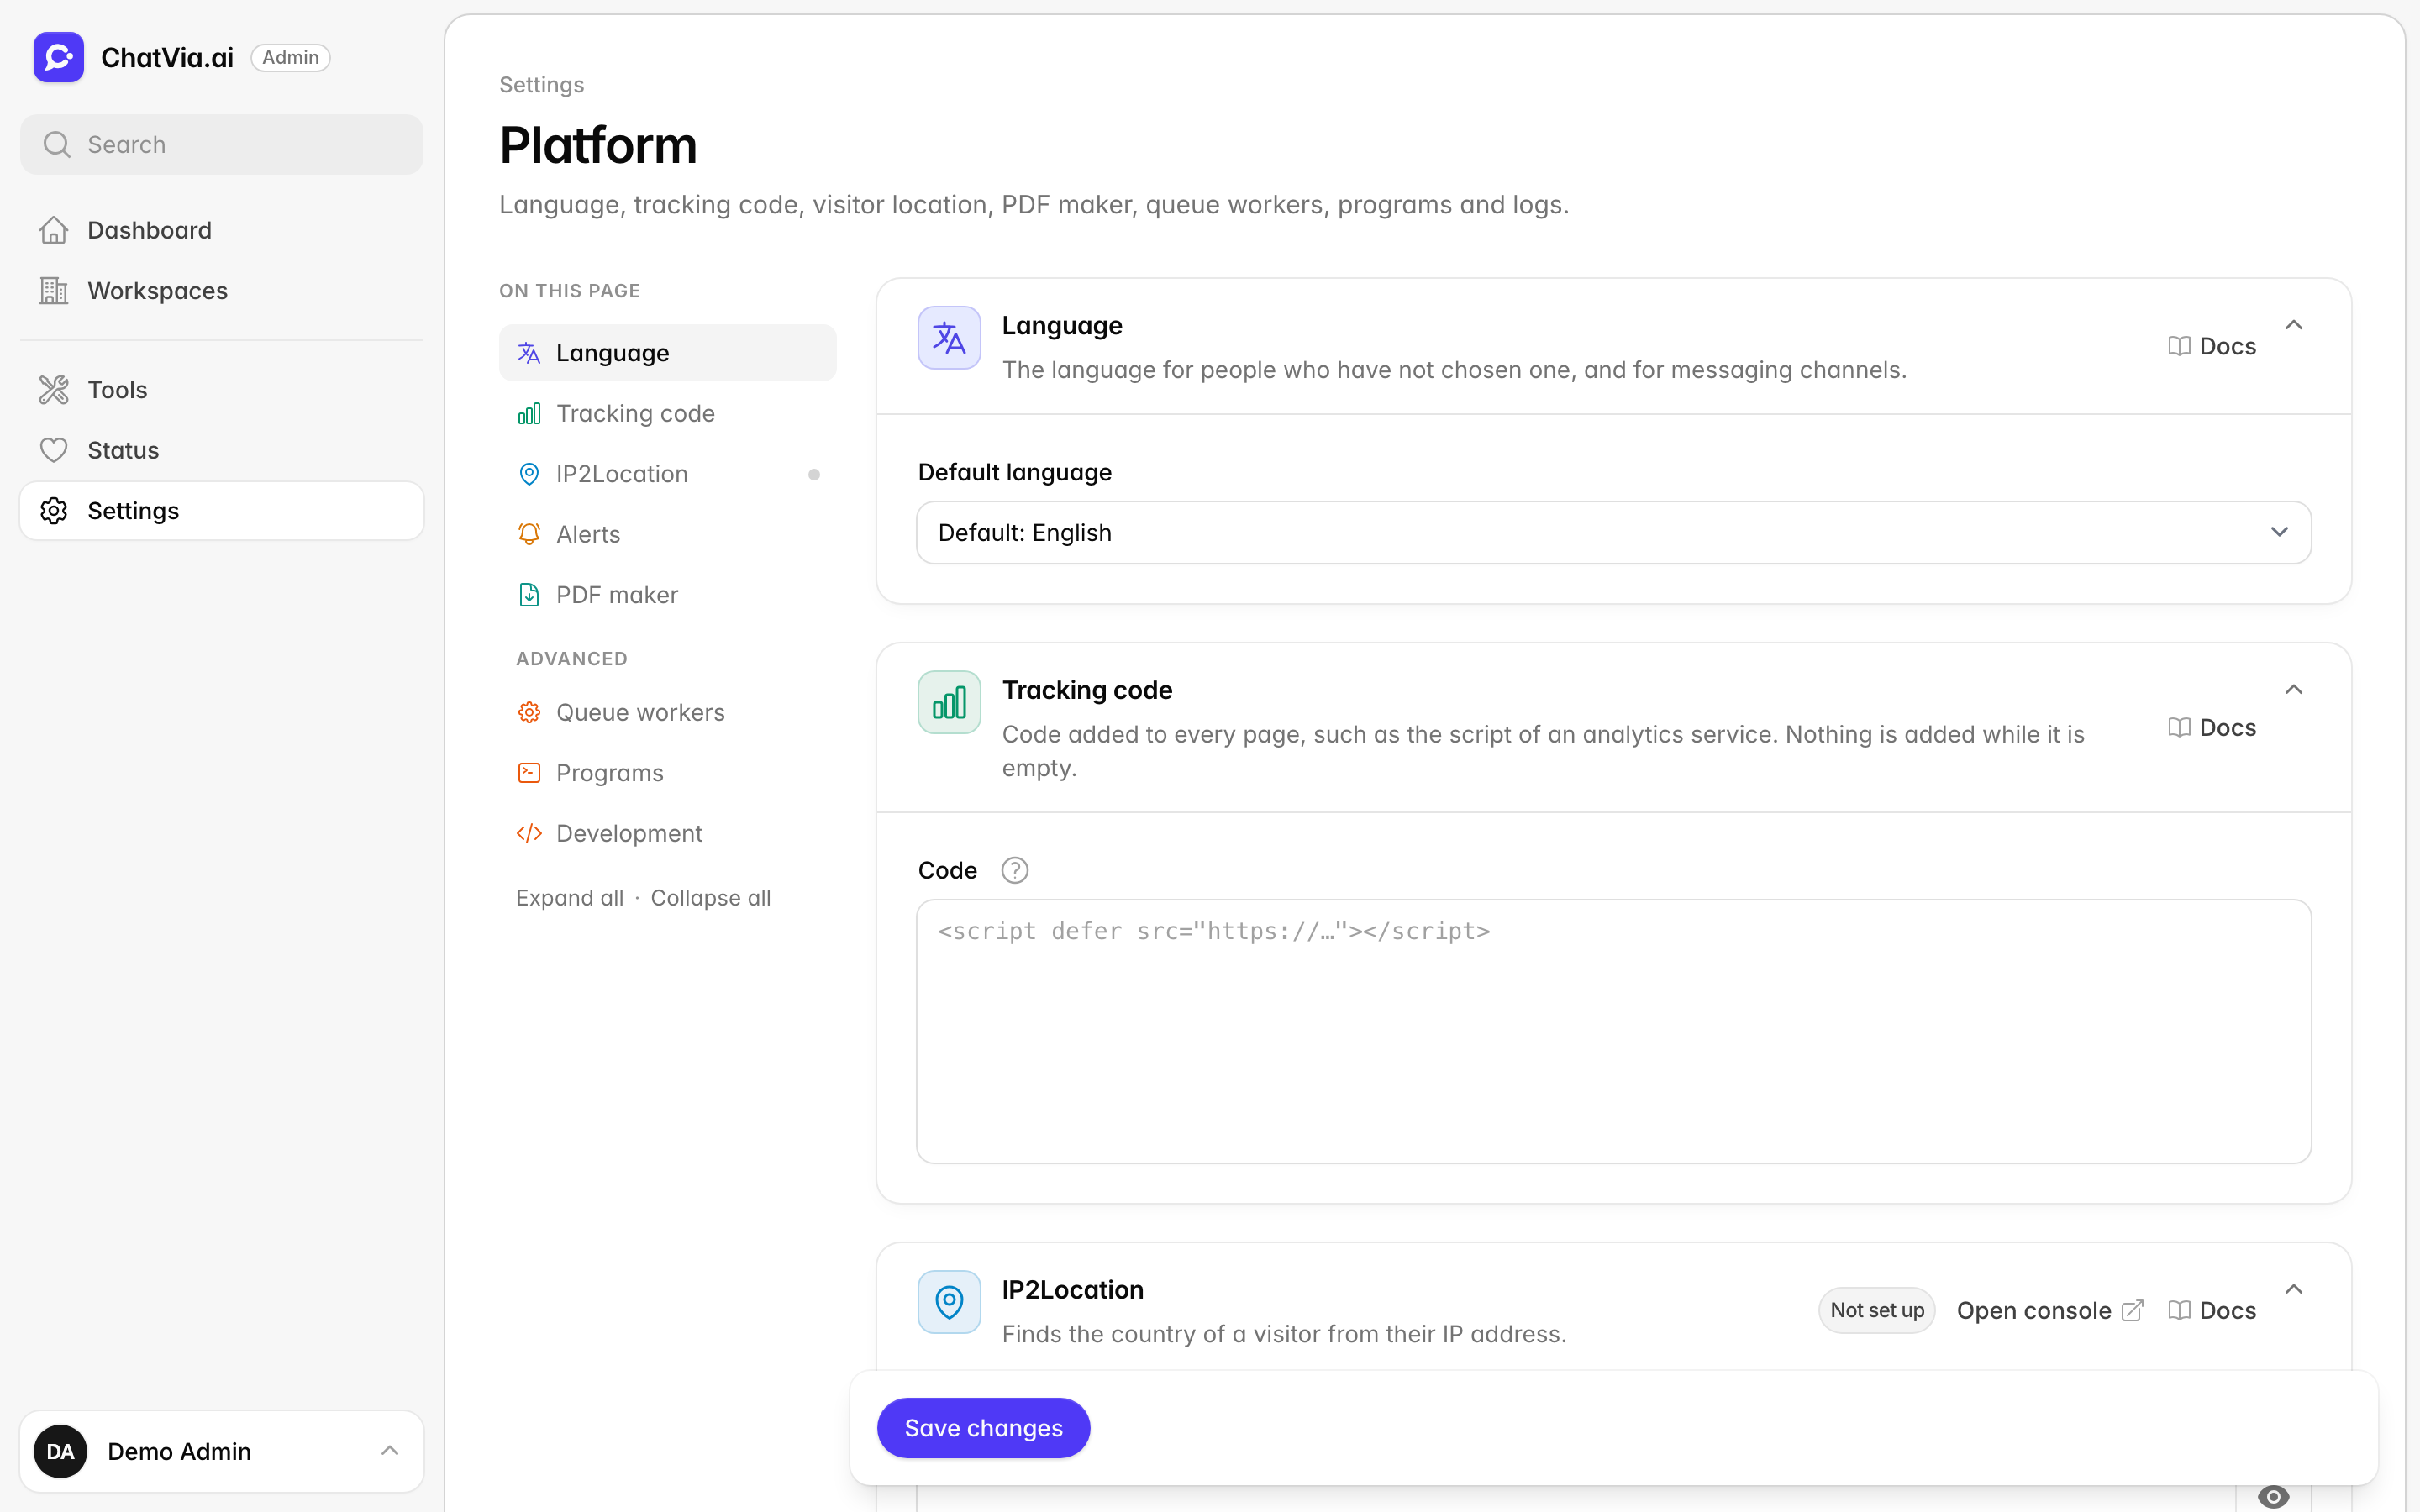2420x1512 pixels.
Task: Click the IP2Location section pin icon
Action: pos(949,1302)
